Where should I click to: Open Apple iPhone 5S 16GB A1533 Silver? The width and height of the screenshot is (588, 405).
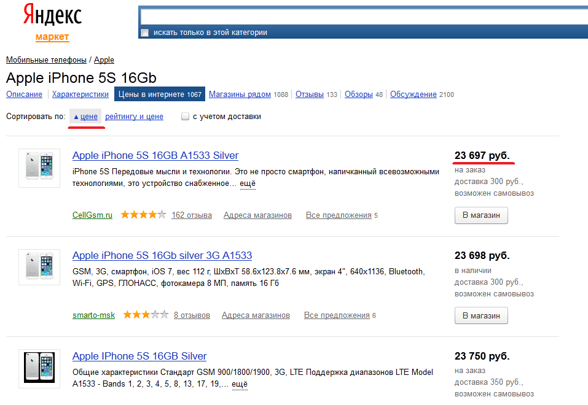[x=155, y=155]
